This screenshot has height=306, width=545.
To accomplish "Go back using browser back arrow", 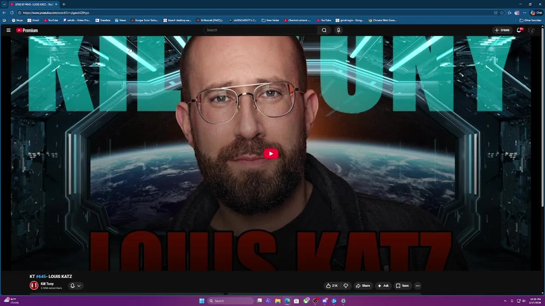I will 4,13.
